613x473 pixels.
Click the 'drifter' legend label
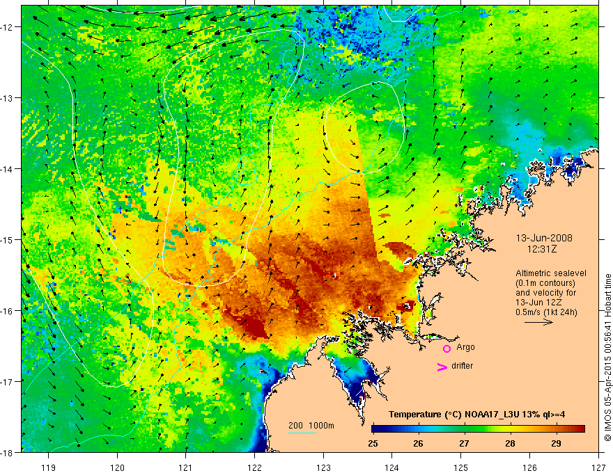coord(462,366)
